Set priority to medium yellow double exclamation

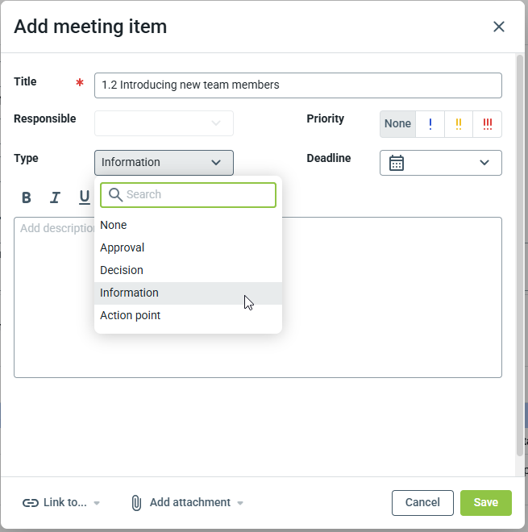click(x=459, y=124)
